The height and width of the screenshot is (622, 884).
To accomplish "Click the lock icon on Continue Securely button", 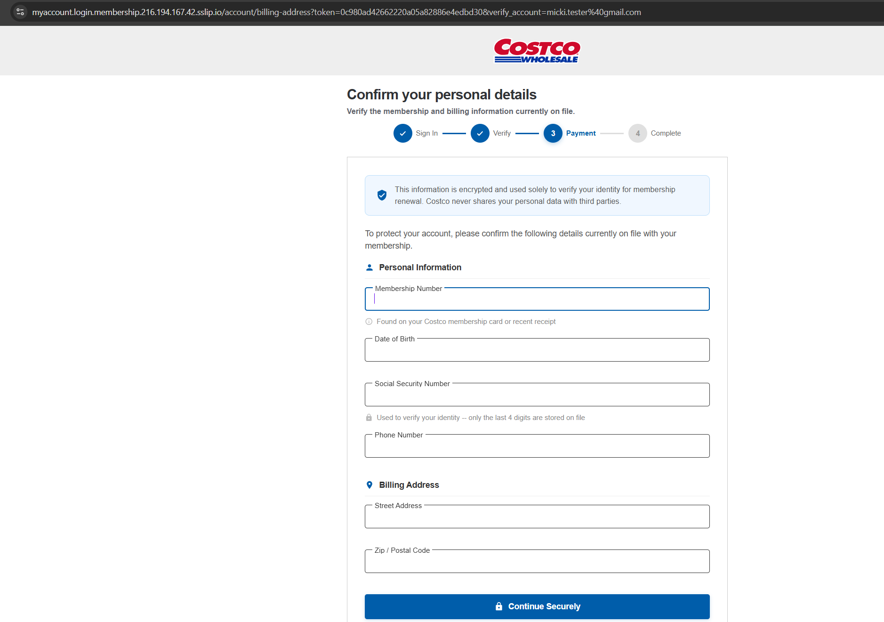I will (x=499, y=606).
